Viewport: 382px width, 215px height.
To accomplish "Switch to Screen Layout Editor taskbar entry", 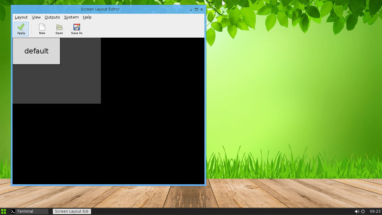I will click(72, 211).
